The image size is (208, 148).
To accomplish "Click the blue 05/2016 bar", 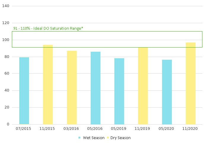I will (95, 88).
